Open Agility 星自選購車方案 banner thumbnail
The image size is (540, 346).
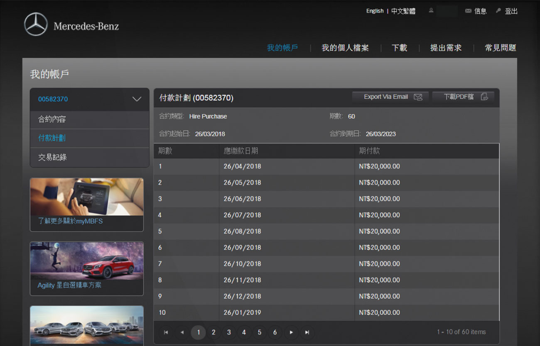point(87,261)
